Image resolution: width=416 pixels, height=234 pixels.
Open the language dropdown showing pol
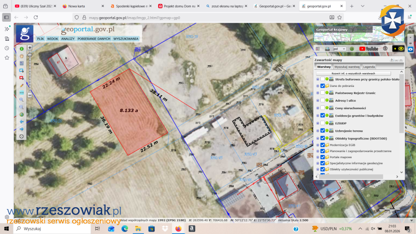pyautogui.click(x=339, y=49)
